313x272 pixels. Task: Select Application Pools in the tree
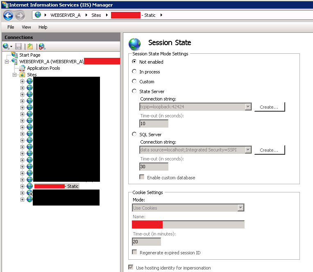(43, 68)
